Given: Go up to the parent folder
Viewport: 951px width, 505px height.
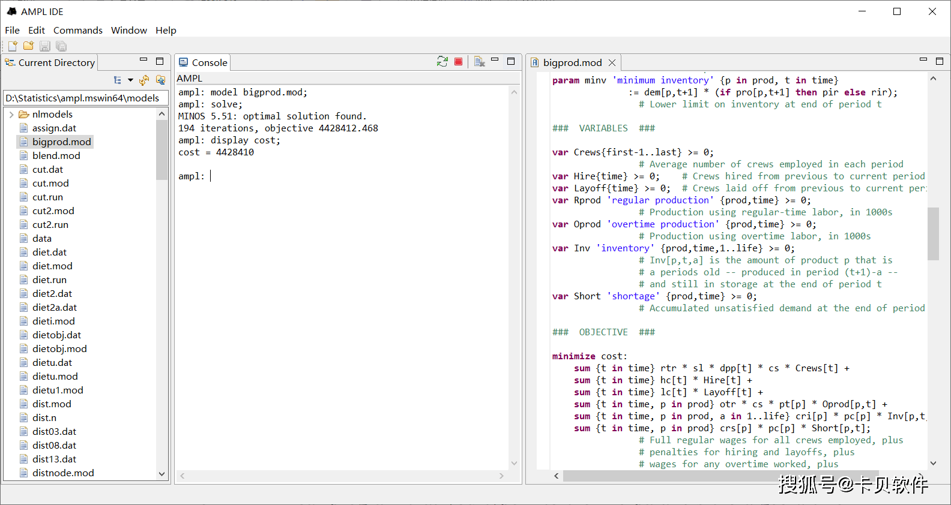Looking at the screenshot, I should [x=160, y=80].
